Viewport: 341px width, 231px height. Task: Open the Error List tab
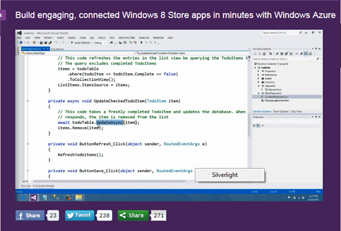click(26, 186)
